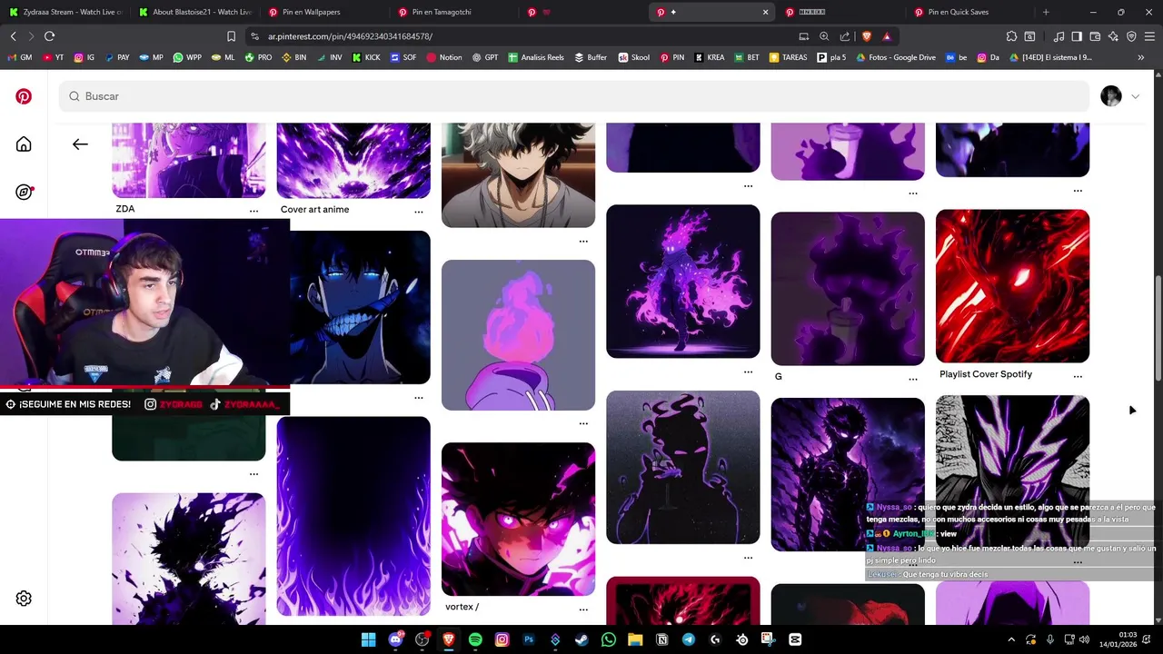Open more options under purple flame figure pin
Viewport: 1163px width, 654px height.
click(748, 372)
